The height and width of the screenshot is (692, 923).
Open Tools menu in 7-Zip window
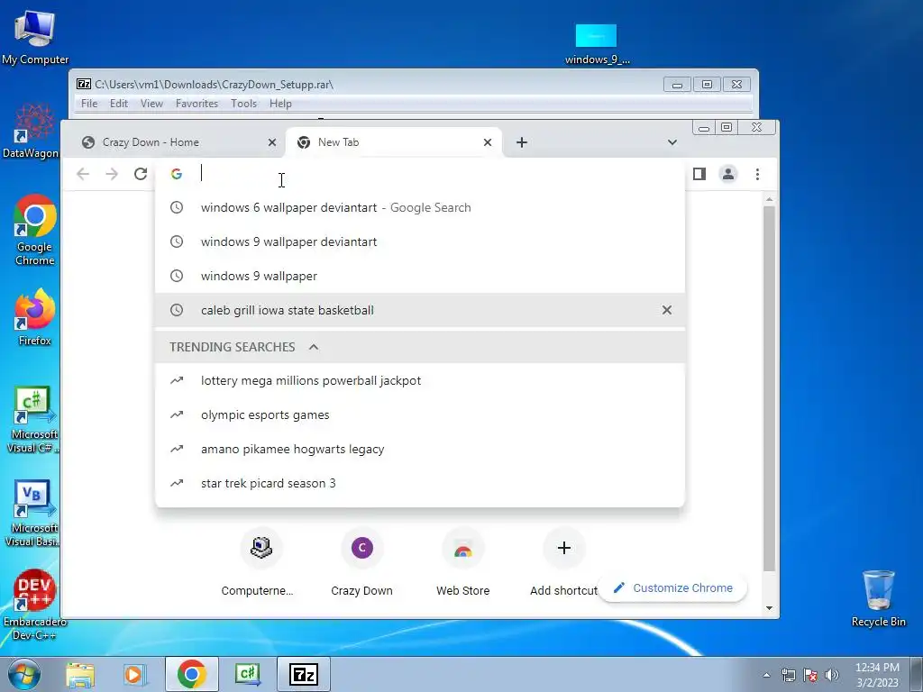pos(243,104)
